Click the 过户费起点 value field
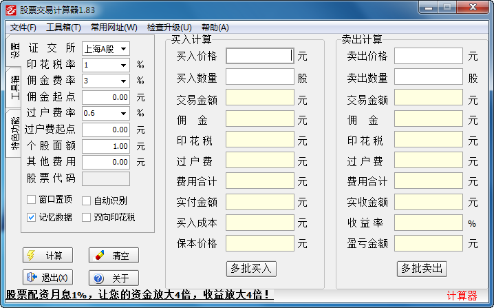494x308 pixels. [106, 130]
